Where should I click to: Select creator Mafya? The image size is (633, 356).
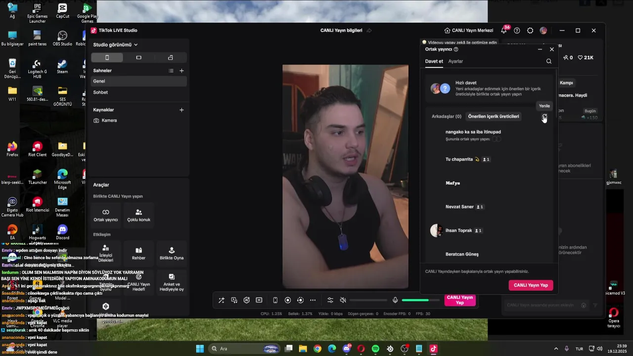point(489,183)
